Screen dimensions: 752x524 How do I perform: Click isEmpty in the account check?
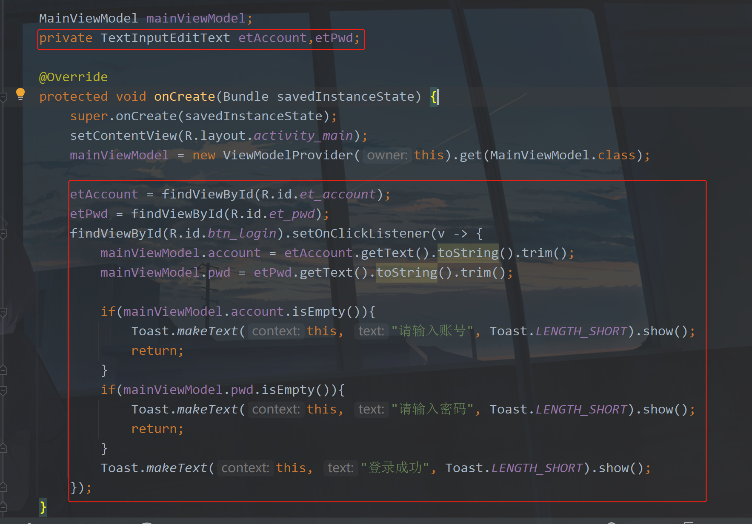point(318,312)
